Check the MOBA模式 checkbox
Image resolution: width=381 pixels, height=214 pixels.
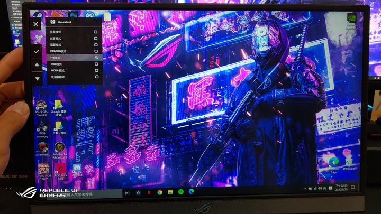96,70
